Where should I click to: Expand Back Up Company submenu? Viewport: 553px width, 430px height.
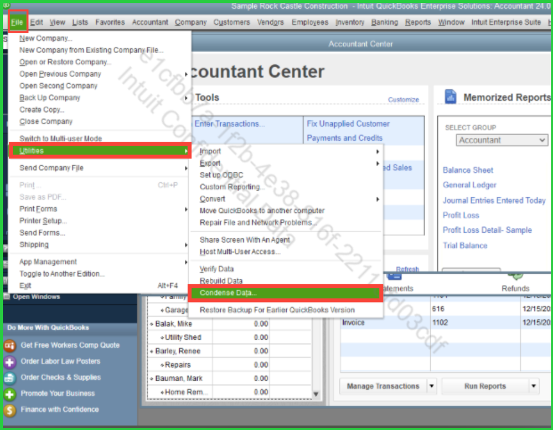tap(186, 98)
